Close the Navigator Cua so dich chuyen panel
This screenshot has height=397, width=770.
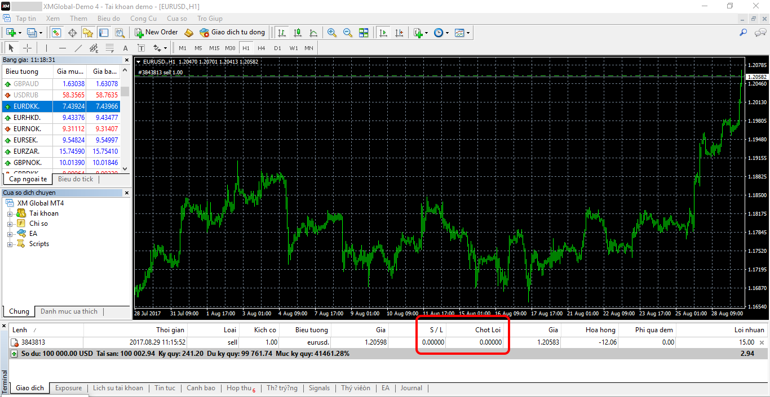126,193
